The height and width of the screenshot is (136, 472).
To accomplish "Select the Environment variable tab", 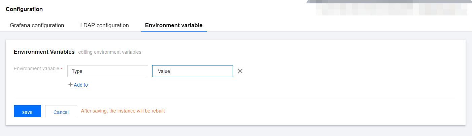I will [x=174, y=25].
